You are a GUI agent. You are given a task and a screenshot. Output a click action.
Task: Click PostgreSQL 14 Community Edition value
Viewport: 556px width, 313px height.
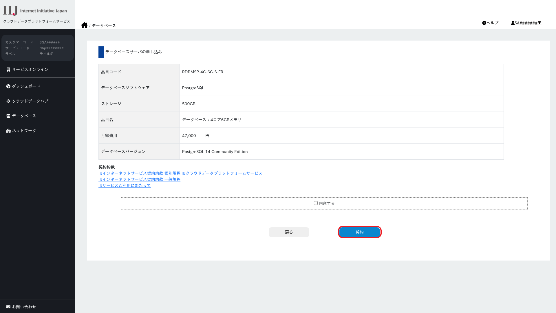click(x=215, y=152)
